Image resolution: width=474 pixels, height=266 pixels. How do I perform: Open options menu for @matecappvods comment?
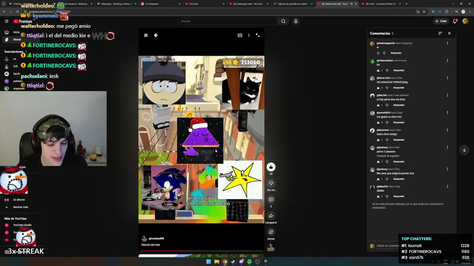447,43
